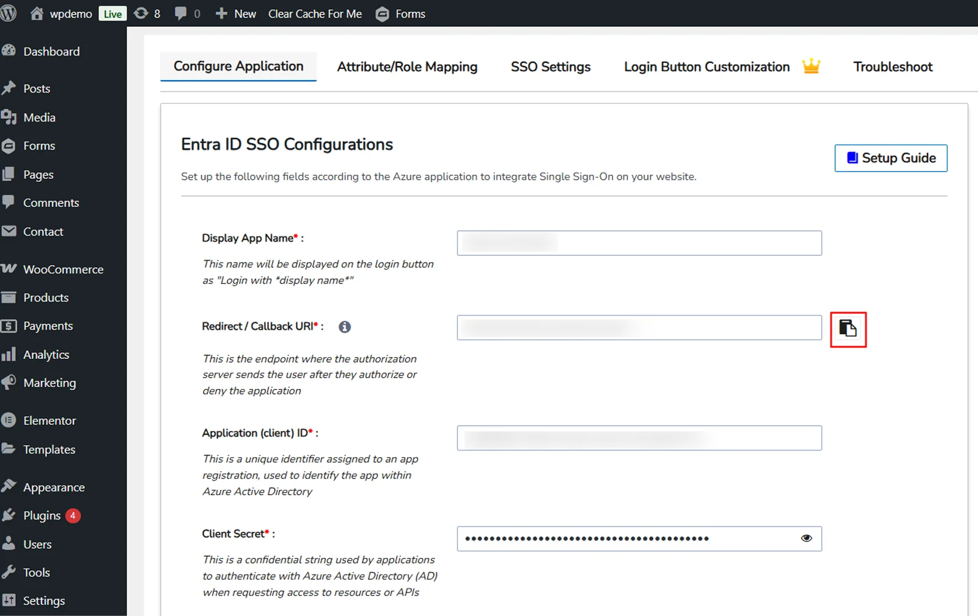Expand the Settings sidebar menu
The width and height of the screenshot is (978, 616).
(x=43, y=600)
